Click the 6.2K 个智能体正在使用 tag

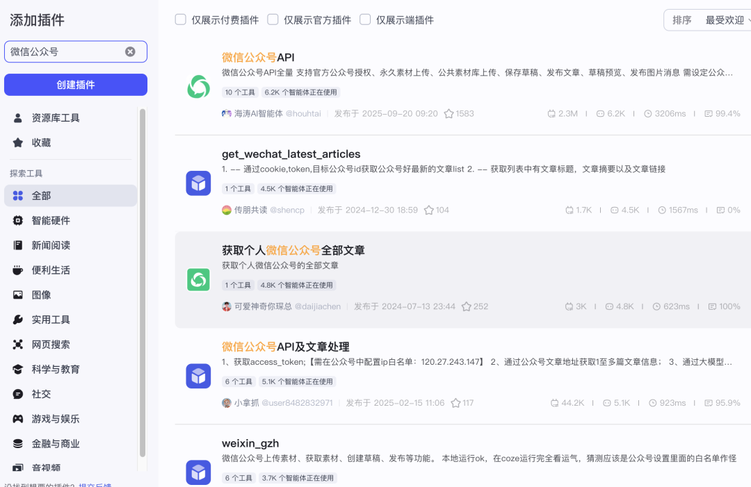tap(301, 92)
